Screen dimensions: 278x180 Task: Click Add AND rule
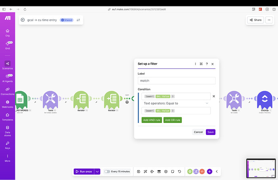[x=152, y=120]
